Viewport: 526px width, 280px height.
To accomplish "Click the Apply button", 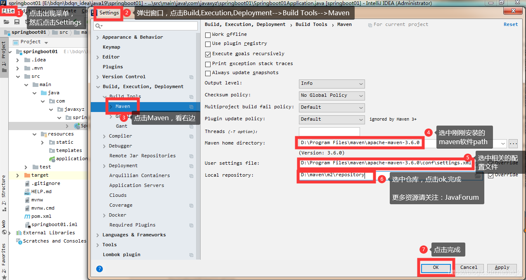I will point(502,268).
